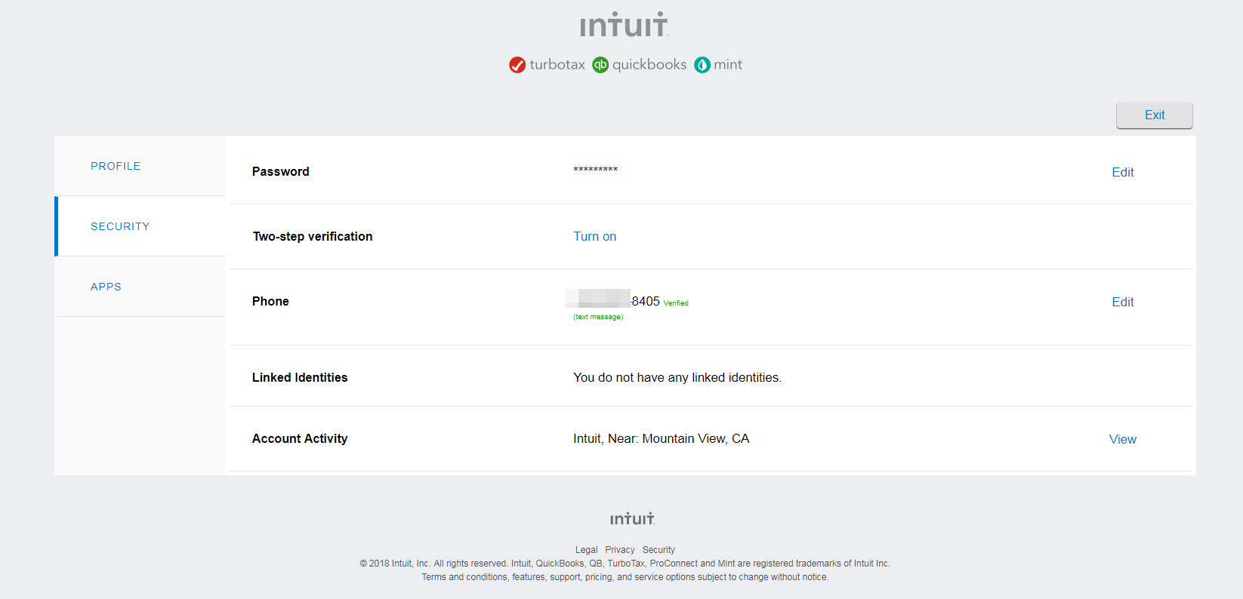Click the Password row label
The height and width of the screenshot is (599, 1243).
(x=281, y=171)
